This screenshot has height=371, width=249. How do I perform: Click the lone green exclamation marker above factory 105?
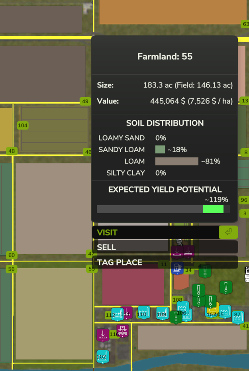point(226,287)
